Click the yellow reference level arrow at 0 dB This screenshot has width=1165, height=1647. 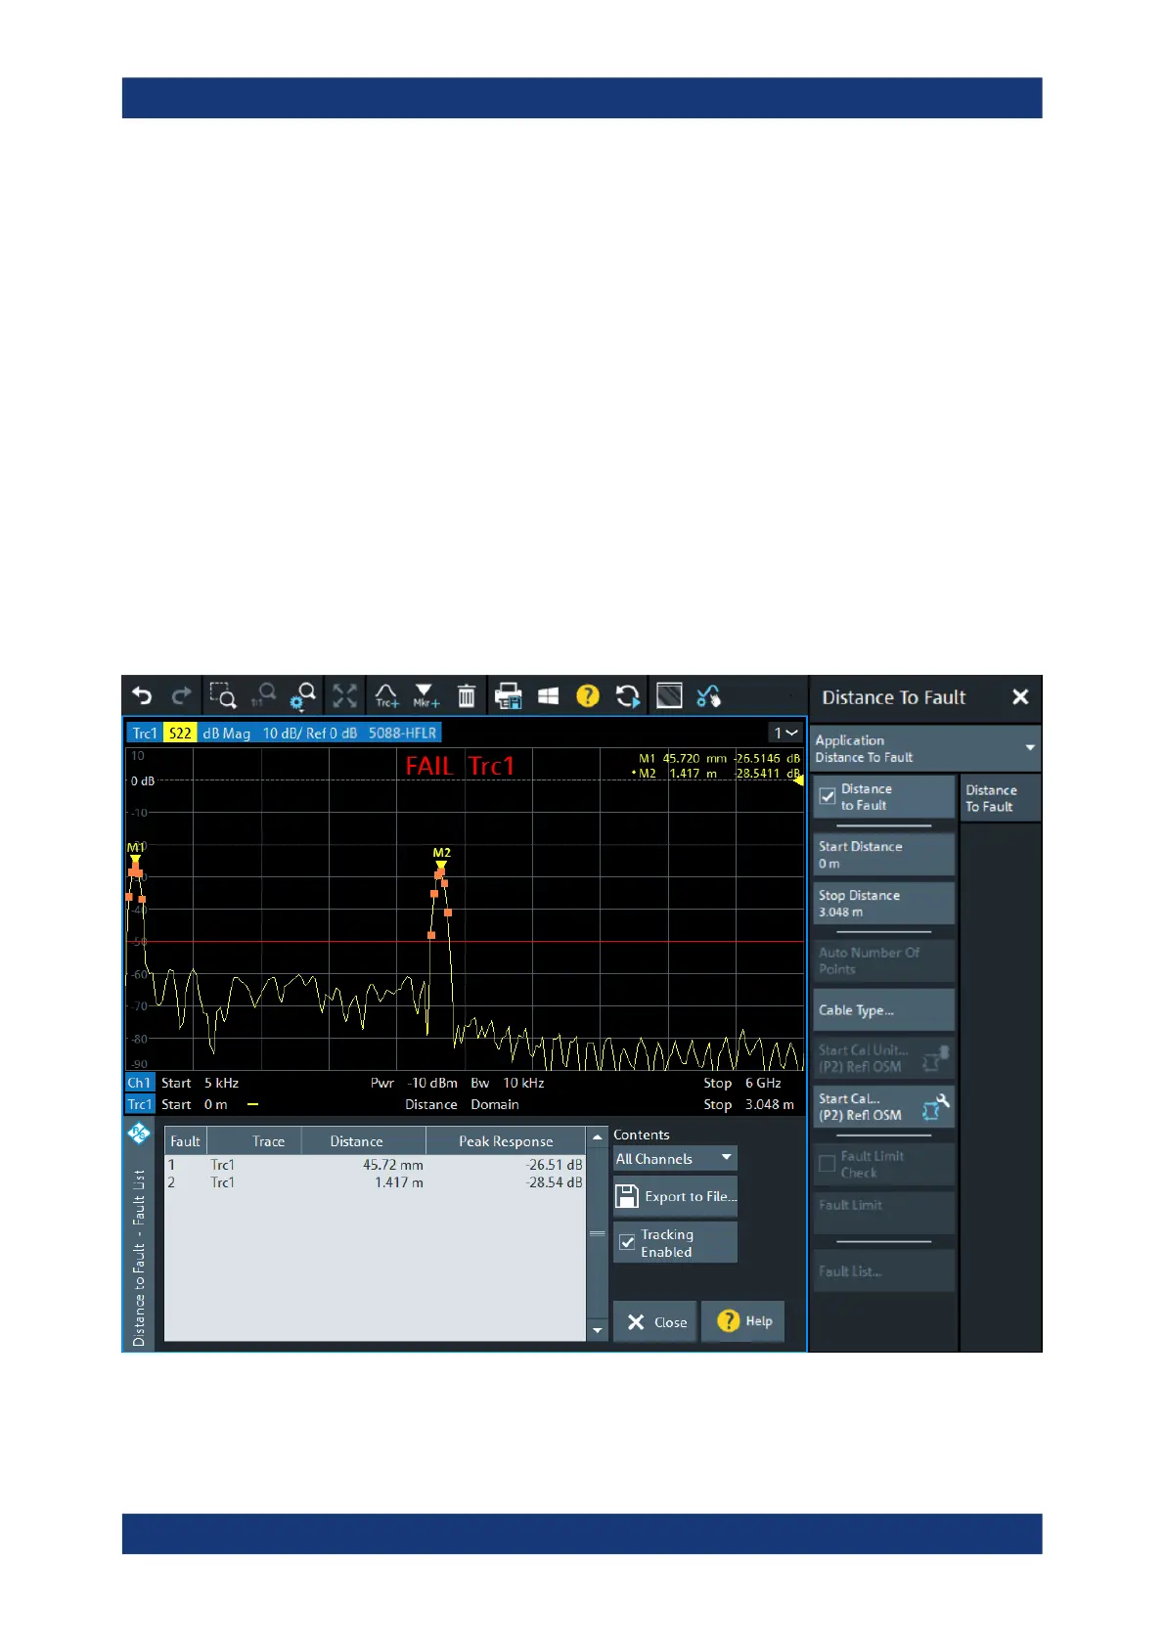(x=798, y=779)
